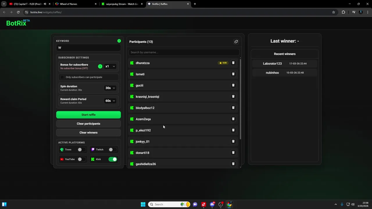Copy participants list using copy icon
Viewport: 372px width, 209px height.
click(236, 42)
